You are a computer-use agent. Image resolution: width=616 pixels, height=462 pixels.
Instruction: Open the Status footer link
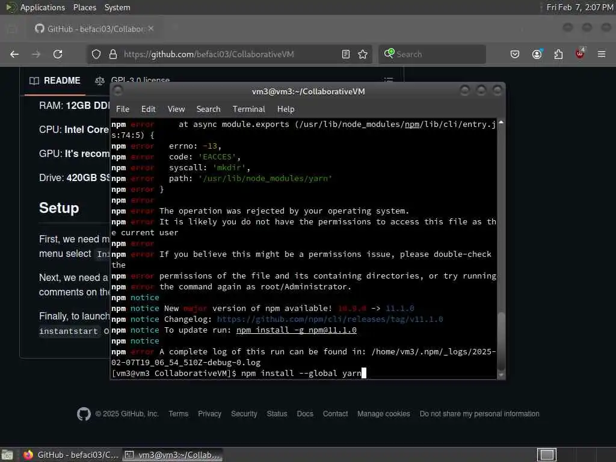(x=277, y=414)
